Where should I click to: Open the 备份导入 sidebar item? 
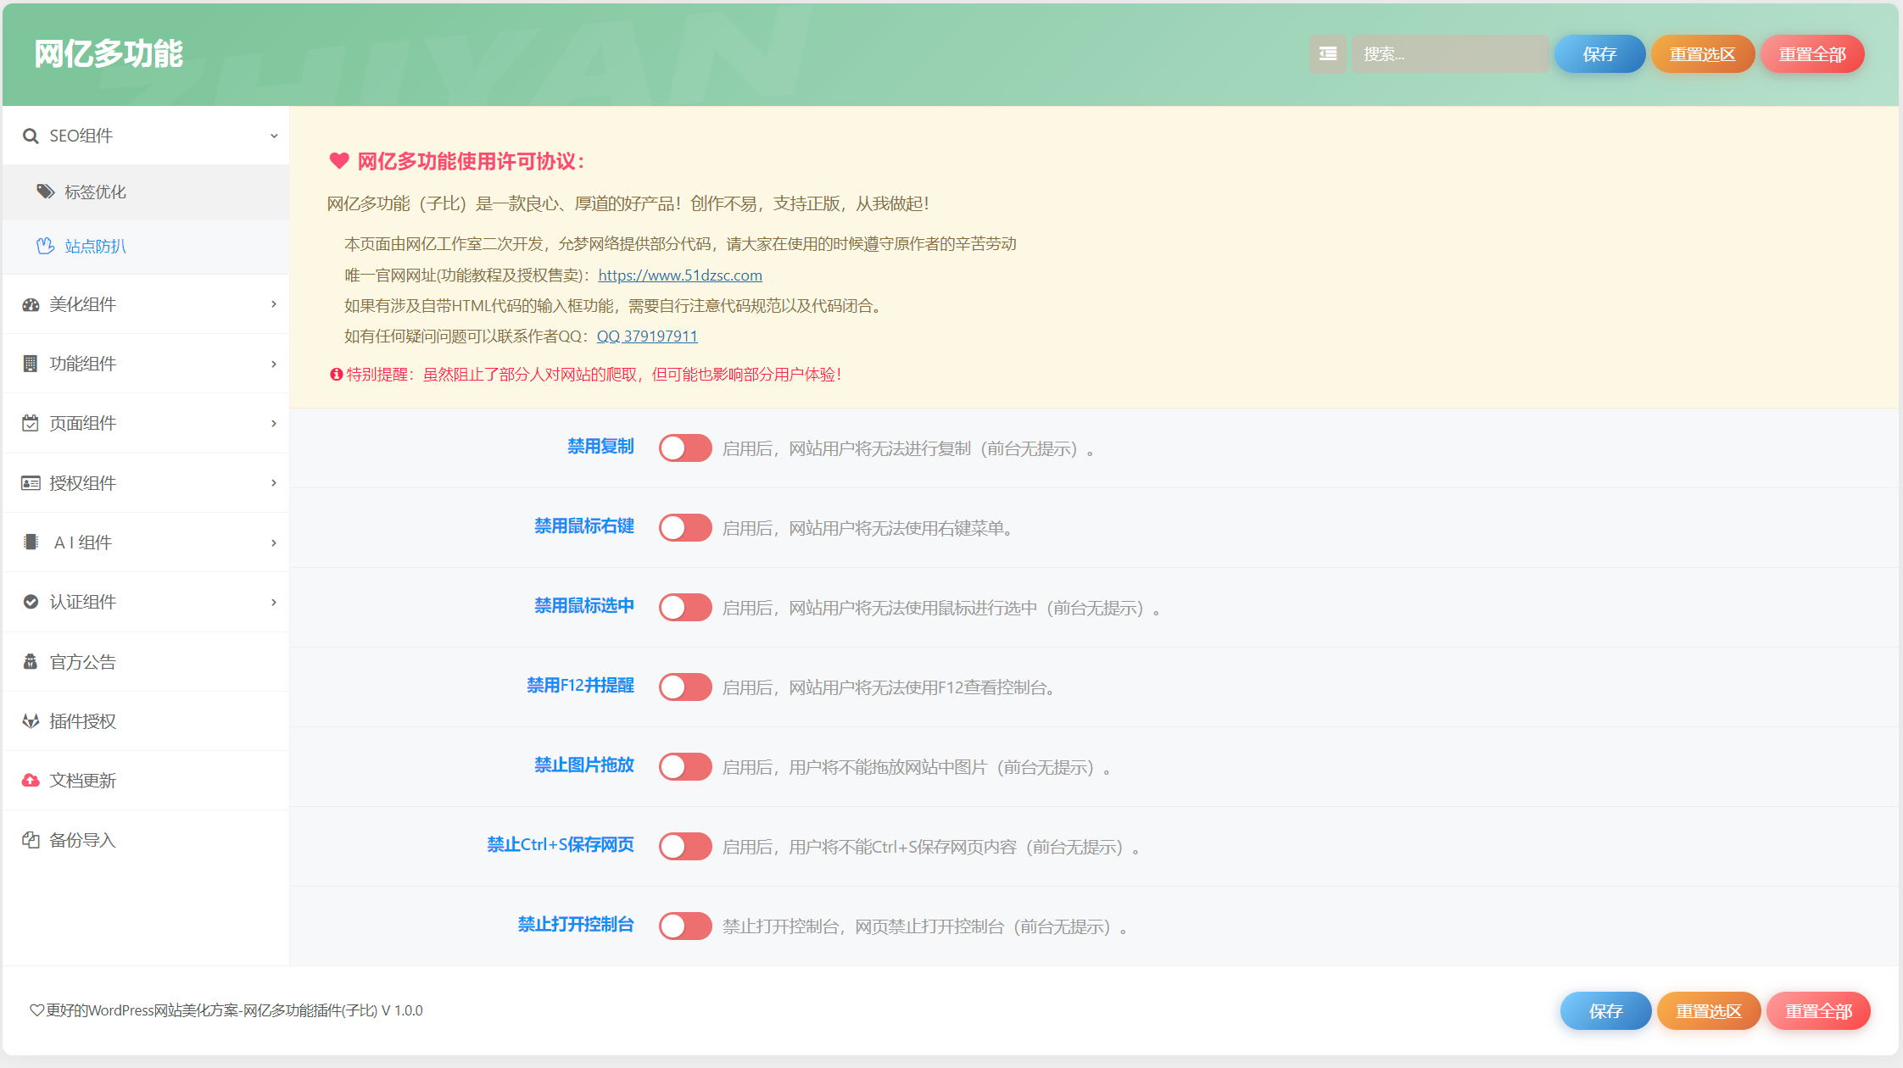pyautogui.click(x=82, y=840)
